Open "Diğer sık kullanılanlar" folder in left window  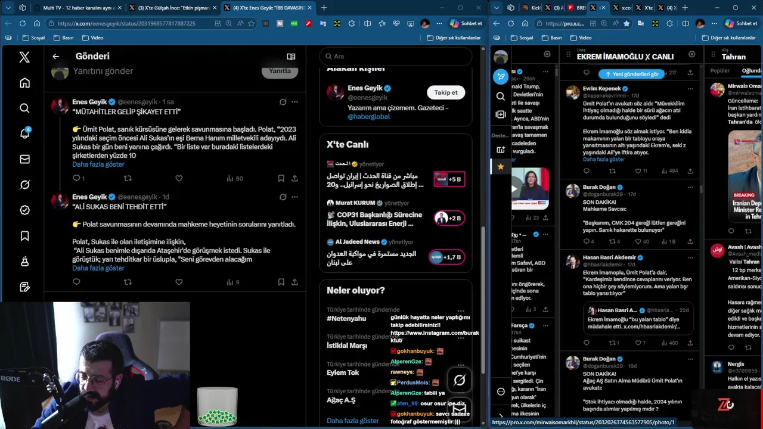454,38
